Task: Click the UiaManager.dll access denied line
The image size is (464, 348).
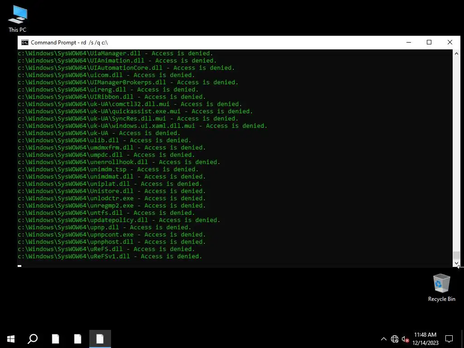Action: [116, 53]
